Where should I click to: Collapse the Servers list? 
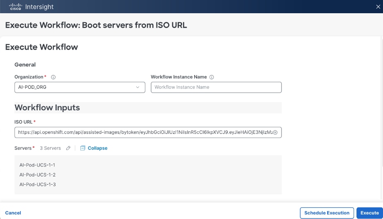[97, 148]
